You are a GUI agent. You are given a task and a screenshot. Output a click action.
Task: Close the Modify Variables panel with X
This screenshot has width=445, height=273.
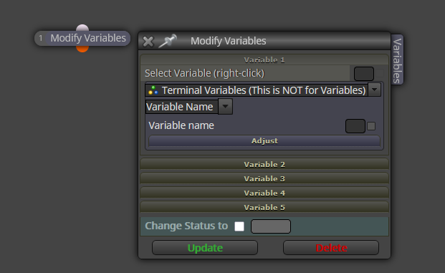coord(148,42)
